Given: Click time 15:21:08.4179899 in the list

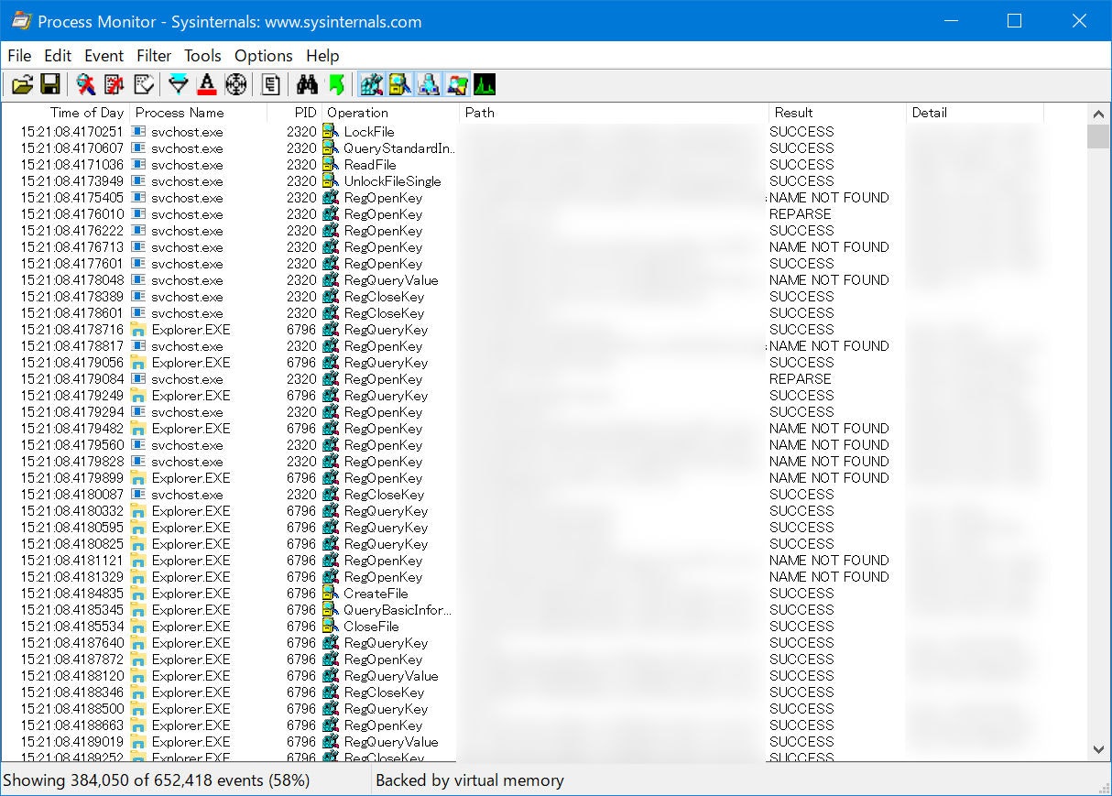Looking at the screenshot, I should pyautogui.click(x=72, y=478).
